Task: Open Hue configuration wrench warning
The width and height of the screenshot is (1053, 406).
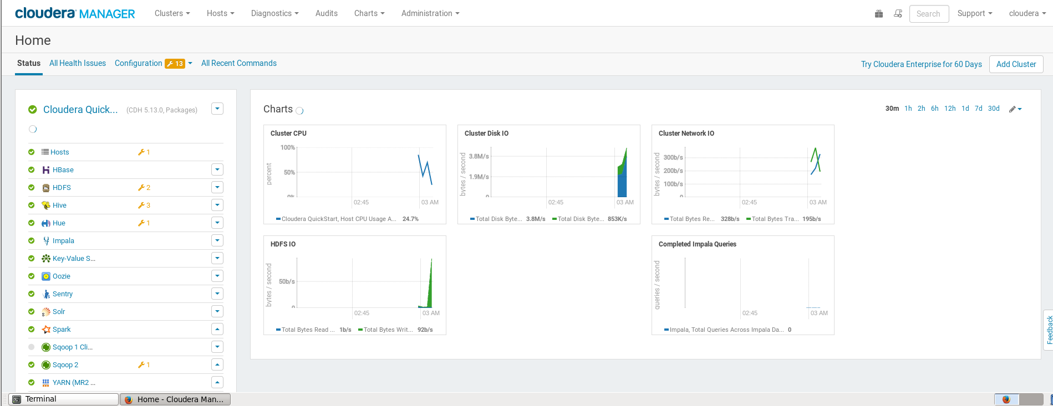Action: [x=144, y=223]
